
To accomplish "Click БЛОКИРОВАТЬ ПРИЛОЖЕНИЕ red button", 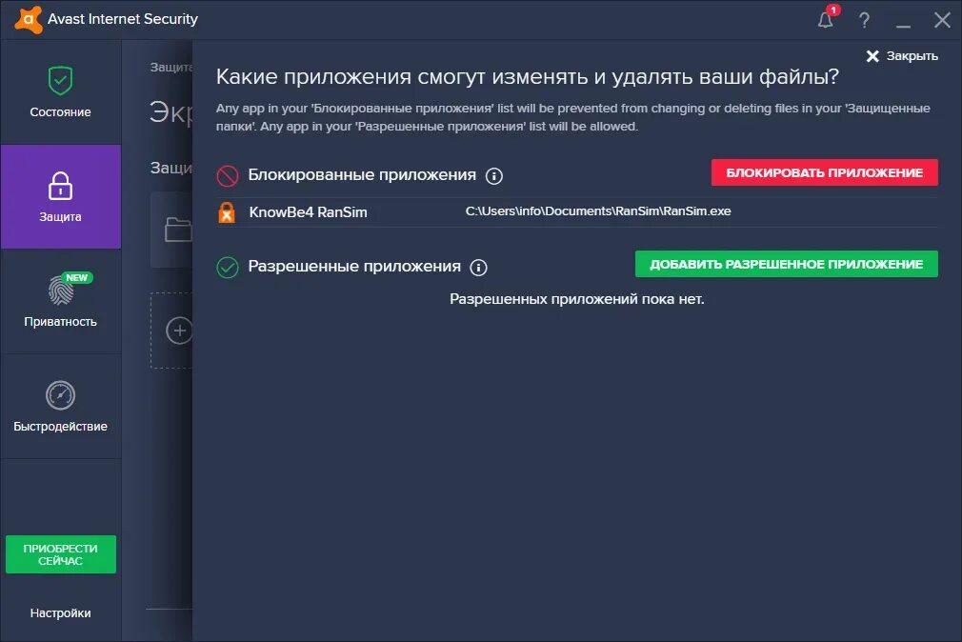I will click(825, 172).
